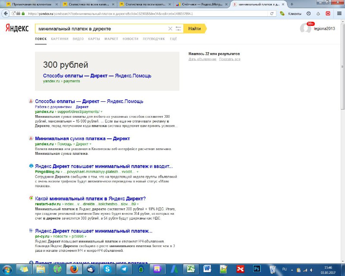Open the Google AdWords taskbar icon

(x=175, y=269)
